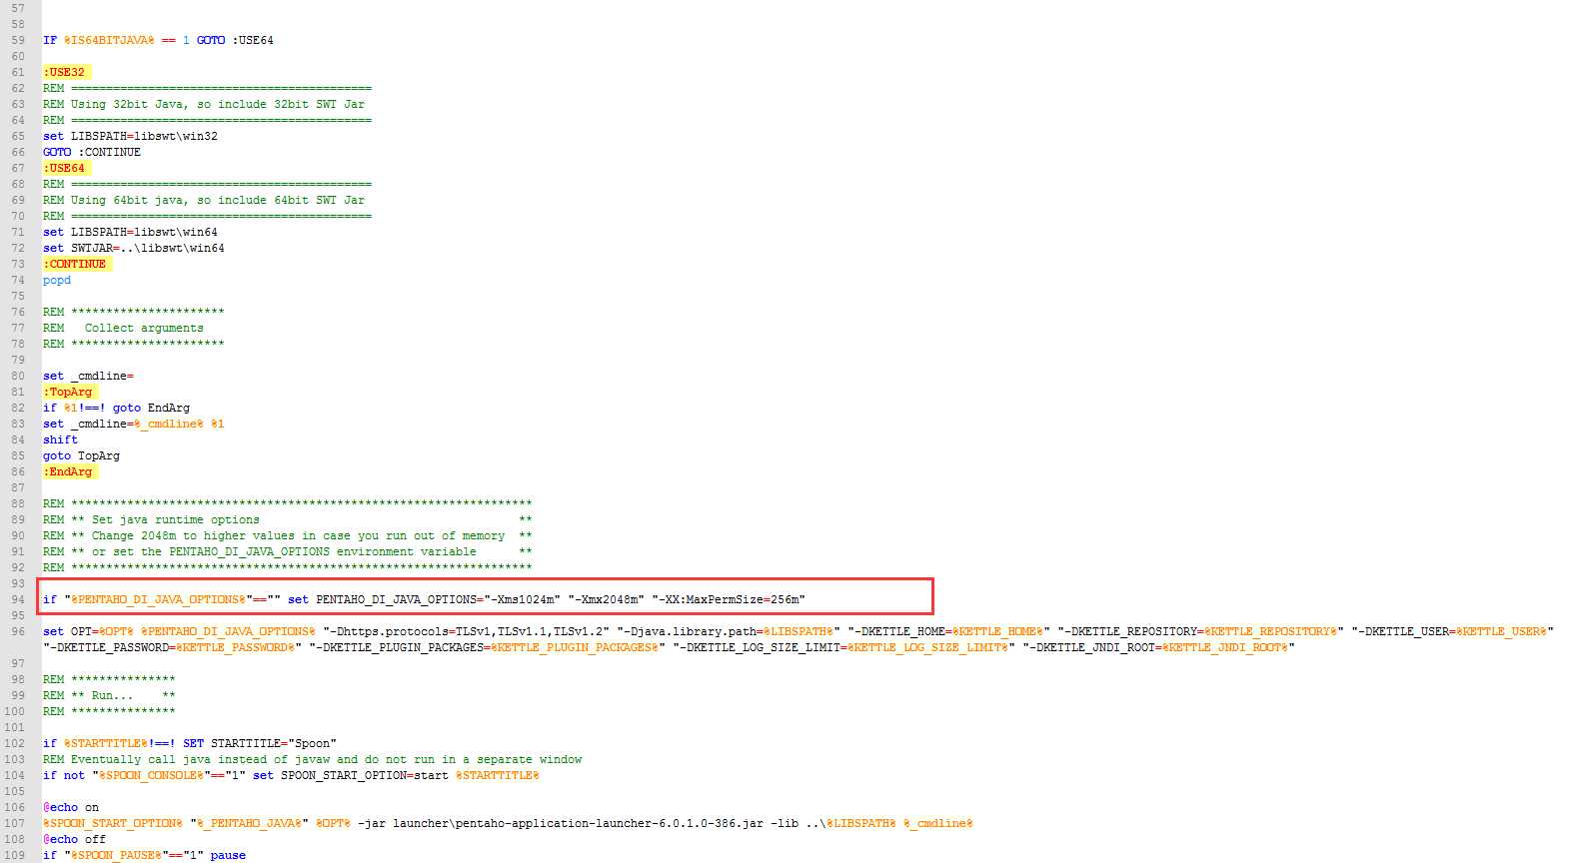Click 'if "%SPOON_PAUSE%"=="1" pause' line
The width and height of the screenshot is (1570, 863).
coord(144,855)
